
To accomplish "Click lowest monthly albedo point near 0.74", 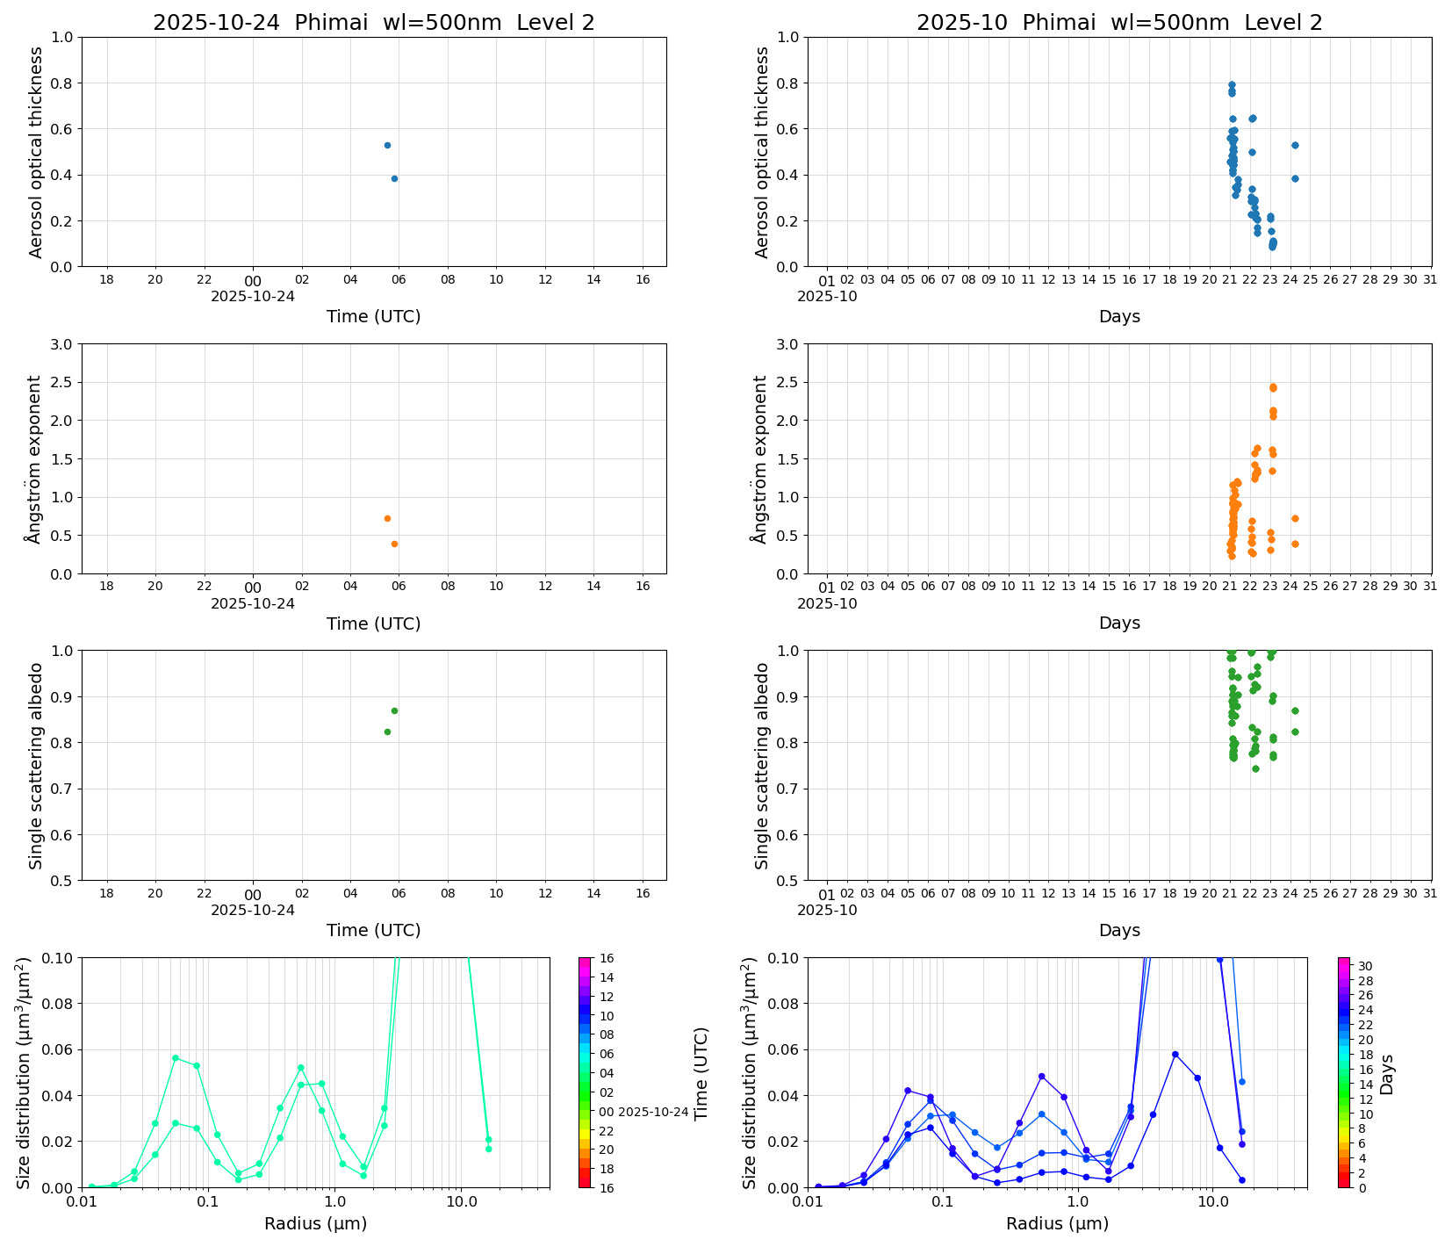I will (1255, 768).
